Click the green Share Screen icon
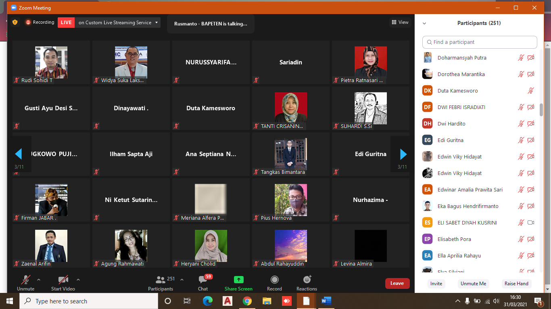 (238, 280)
